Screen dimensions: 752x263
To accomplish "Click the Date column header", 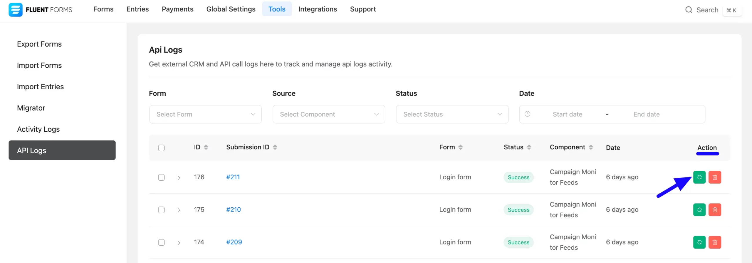I will click(x=613, y=148).
